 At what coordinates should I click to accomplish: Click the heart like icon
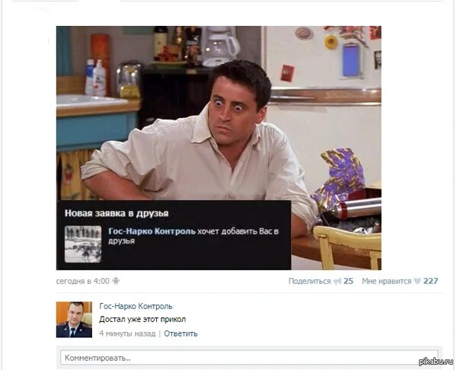pos(417,281)
